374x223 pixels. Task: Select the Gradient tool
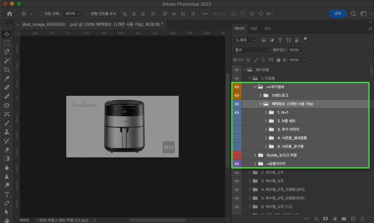[x=7, y=159]
